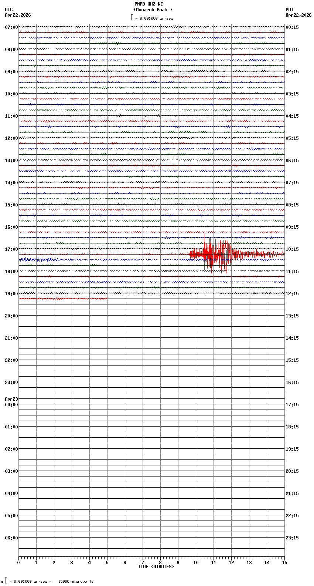Click the 04:15 PDT time label

pos(292,116)
